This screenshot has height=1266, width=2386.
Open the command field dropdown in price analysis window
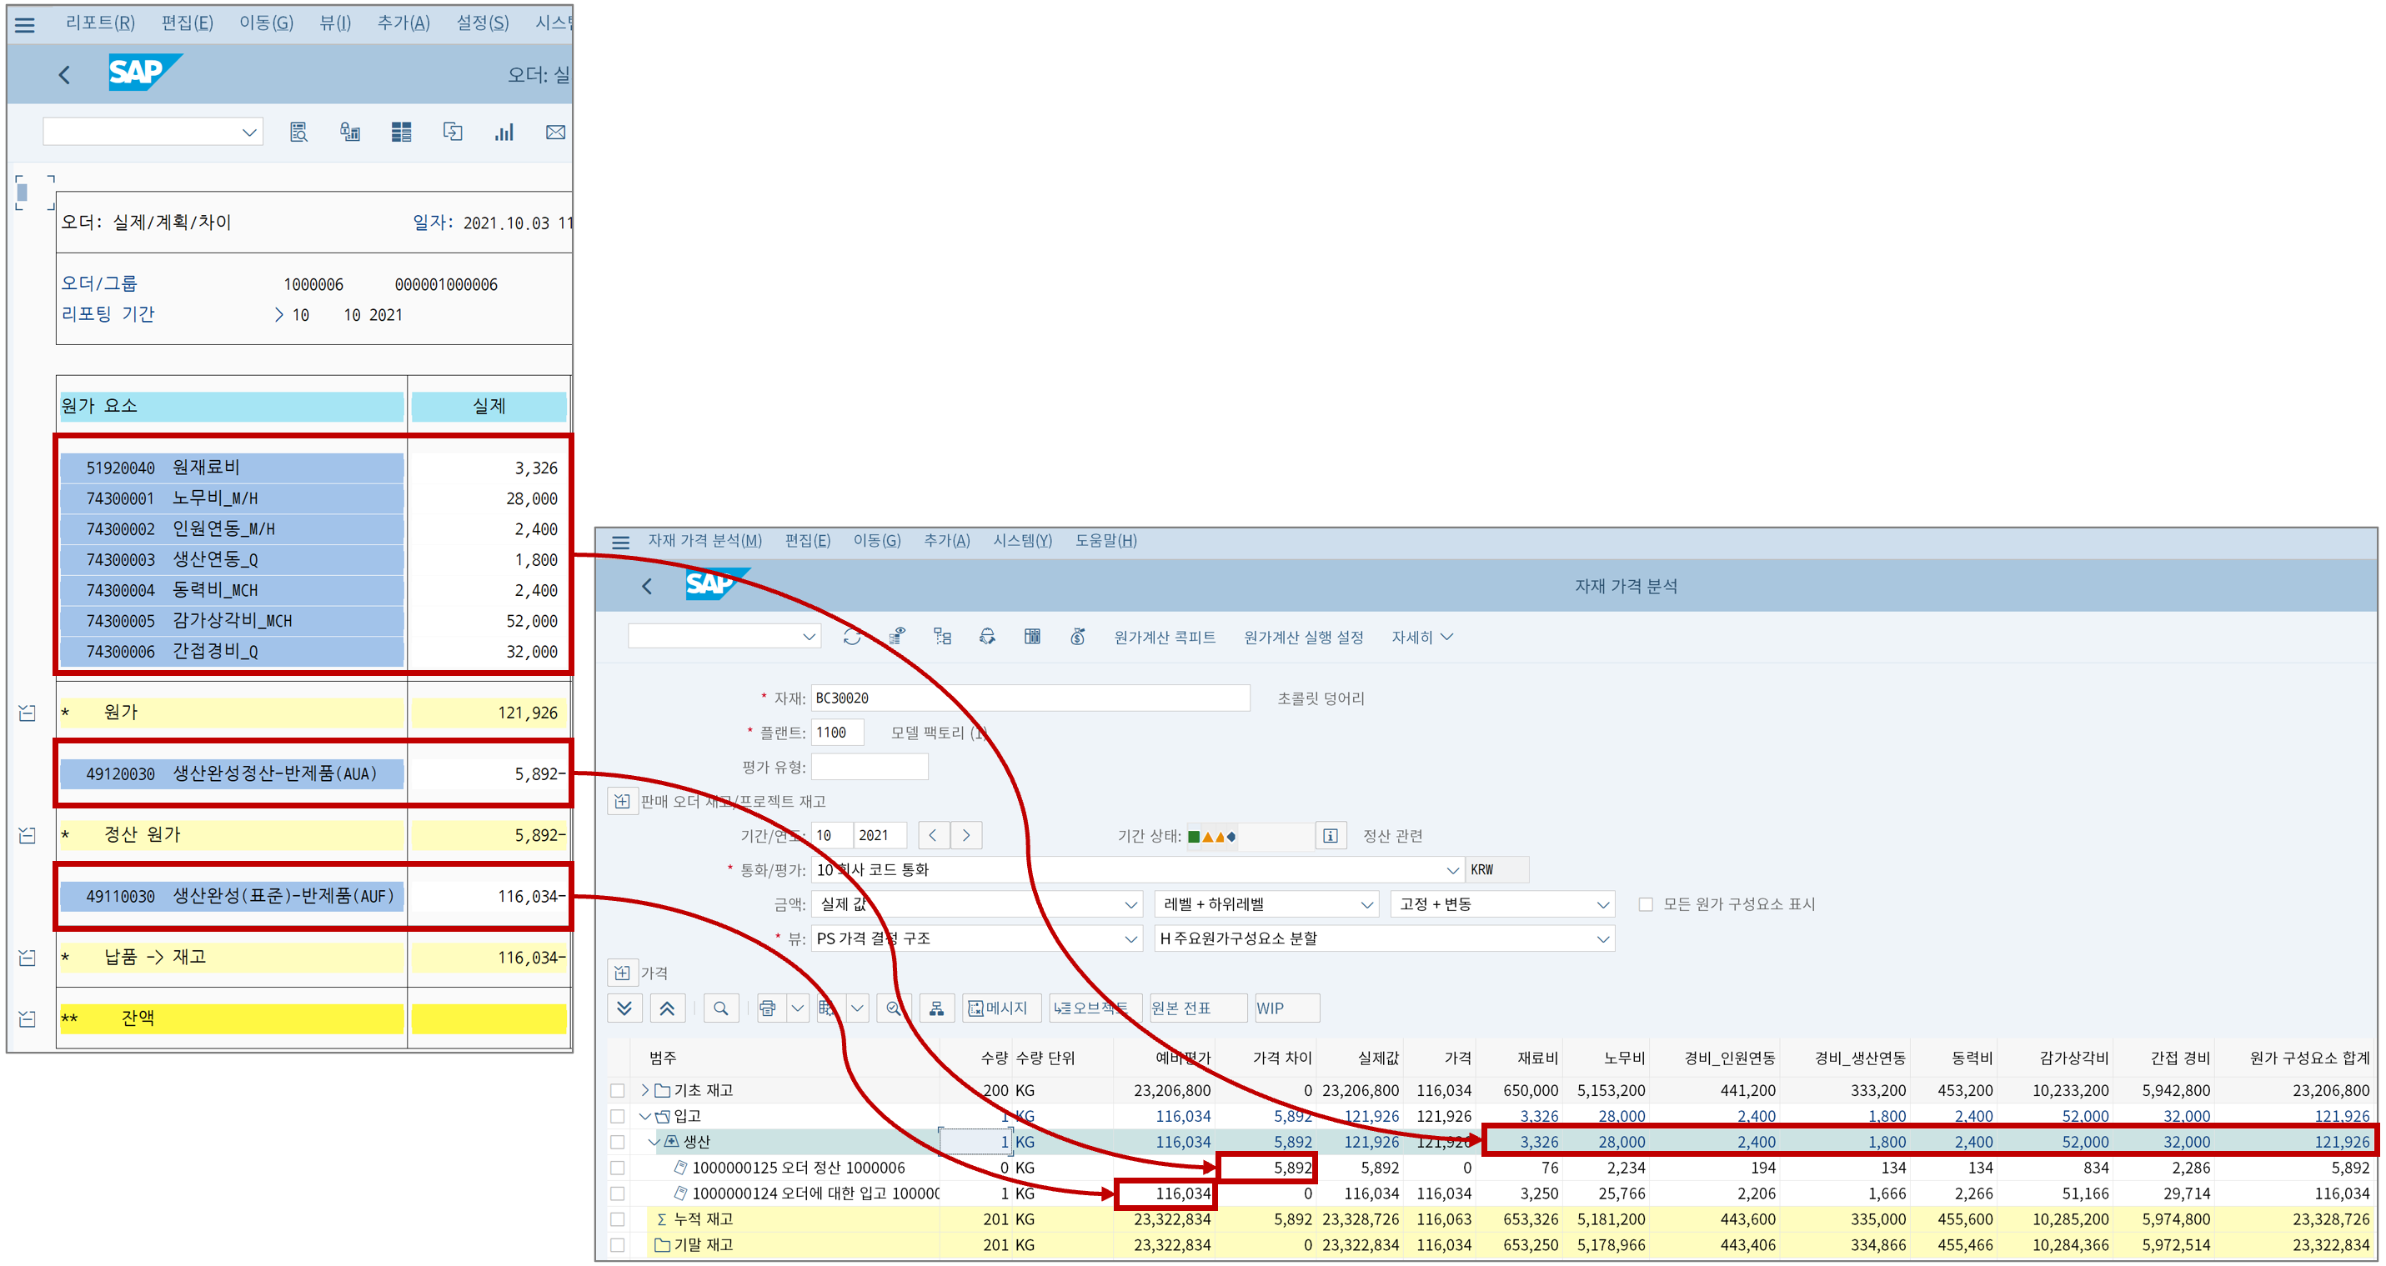(x=809, y=636)
